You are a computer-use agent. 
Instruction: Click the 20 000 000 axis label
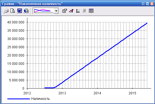coord(16,55)
